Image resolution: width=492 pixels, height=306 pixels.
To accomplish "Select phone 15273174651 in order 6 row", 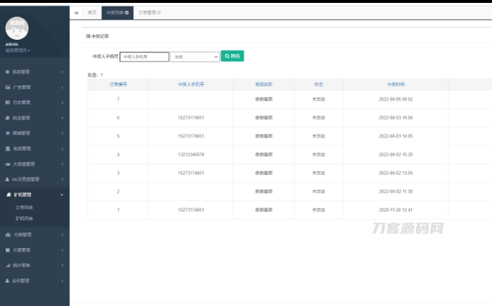I will (x=191, y=118).
